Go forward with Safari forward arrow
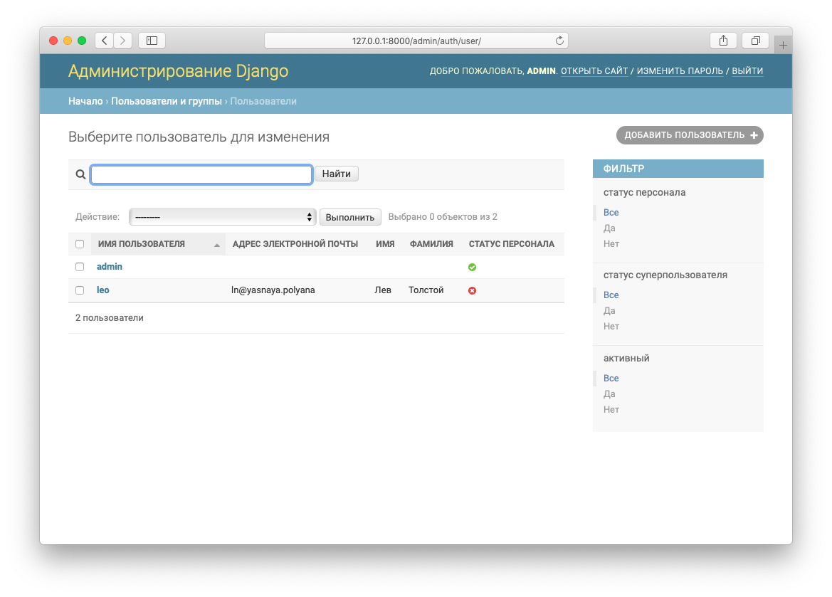Viewport: 832px width, 597px height. pyautogui.click(x=122, y=41)
